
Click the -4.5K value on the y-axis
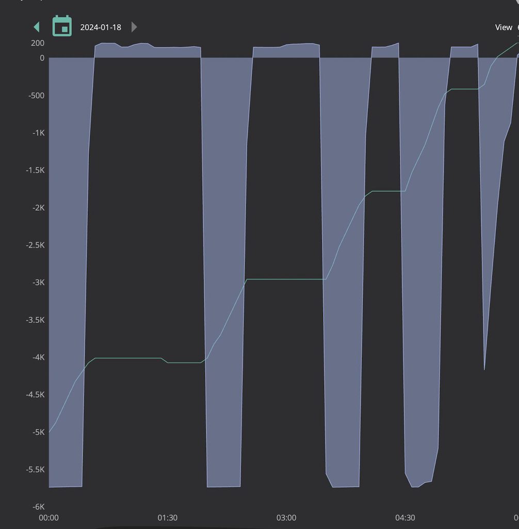(35, 395)
